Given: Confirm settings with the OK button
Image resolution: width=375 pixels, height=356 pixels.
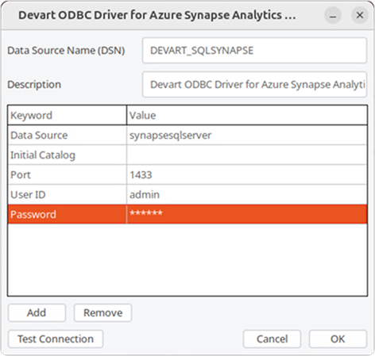Looking at the screenshot, I should pyautogui.click(x=338, y=339).
